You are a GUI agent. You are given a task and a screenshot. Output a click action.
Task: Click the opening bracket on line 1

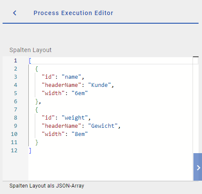pos(30,61)
